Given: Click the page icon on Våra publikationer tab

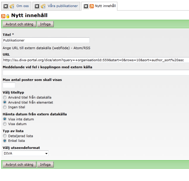Looking at the screenshot, I should click(43, 6).
